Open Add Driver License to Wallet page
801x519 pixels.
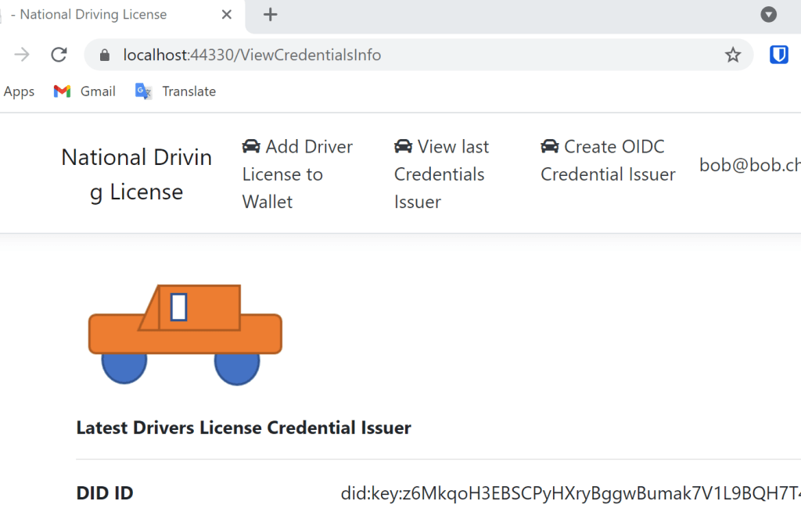point(297,174)
